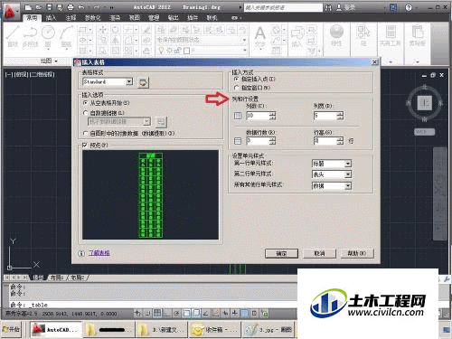Open the Annotate ribbon tab
The height and width of the screenshot is (339, 452).
[x=71, y=18]
